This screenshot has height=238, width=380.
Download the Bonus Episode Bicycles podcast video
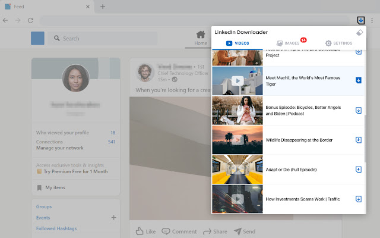tap(359, 111)
